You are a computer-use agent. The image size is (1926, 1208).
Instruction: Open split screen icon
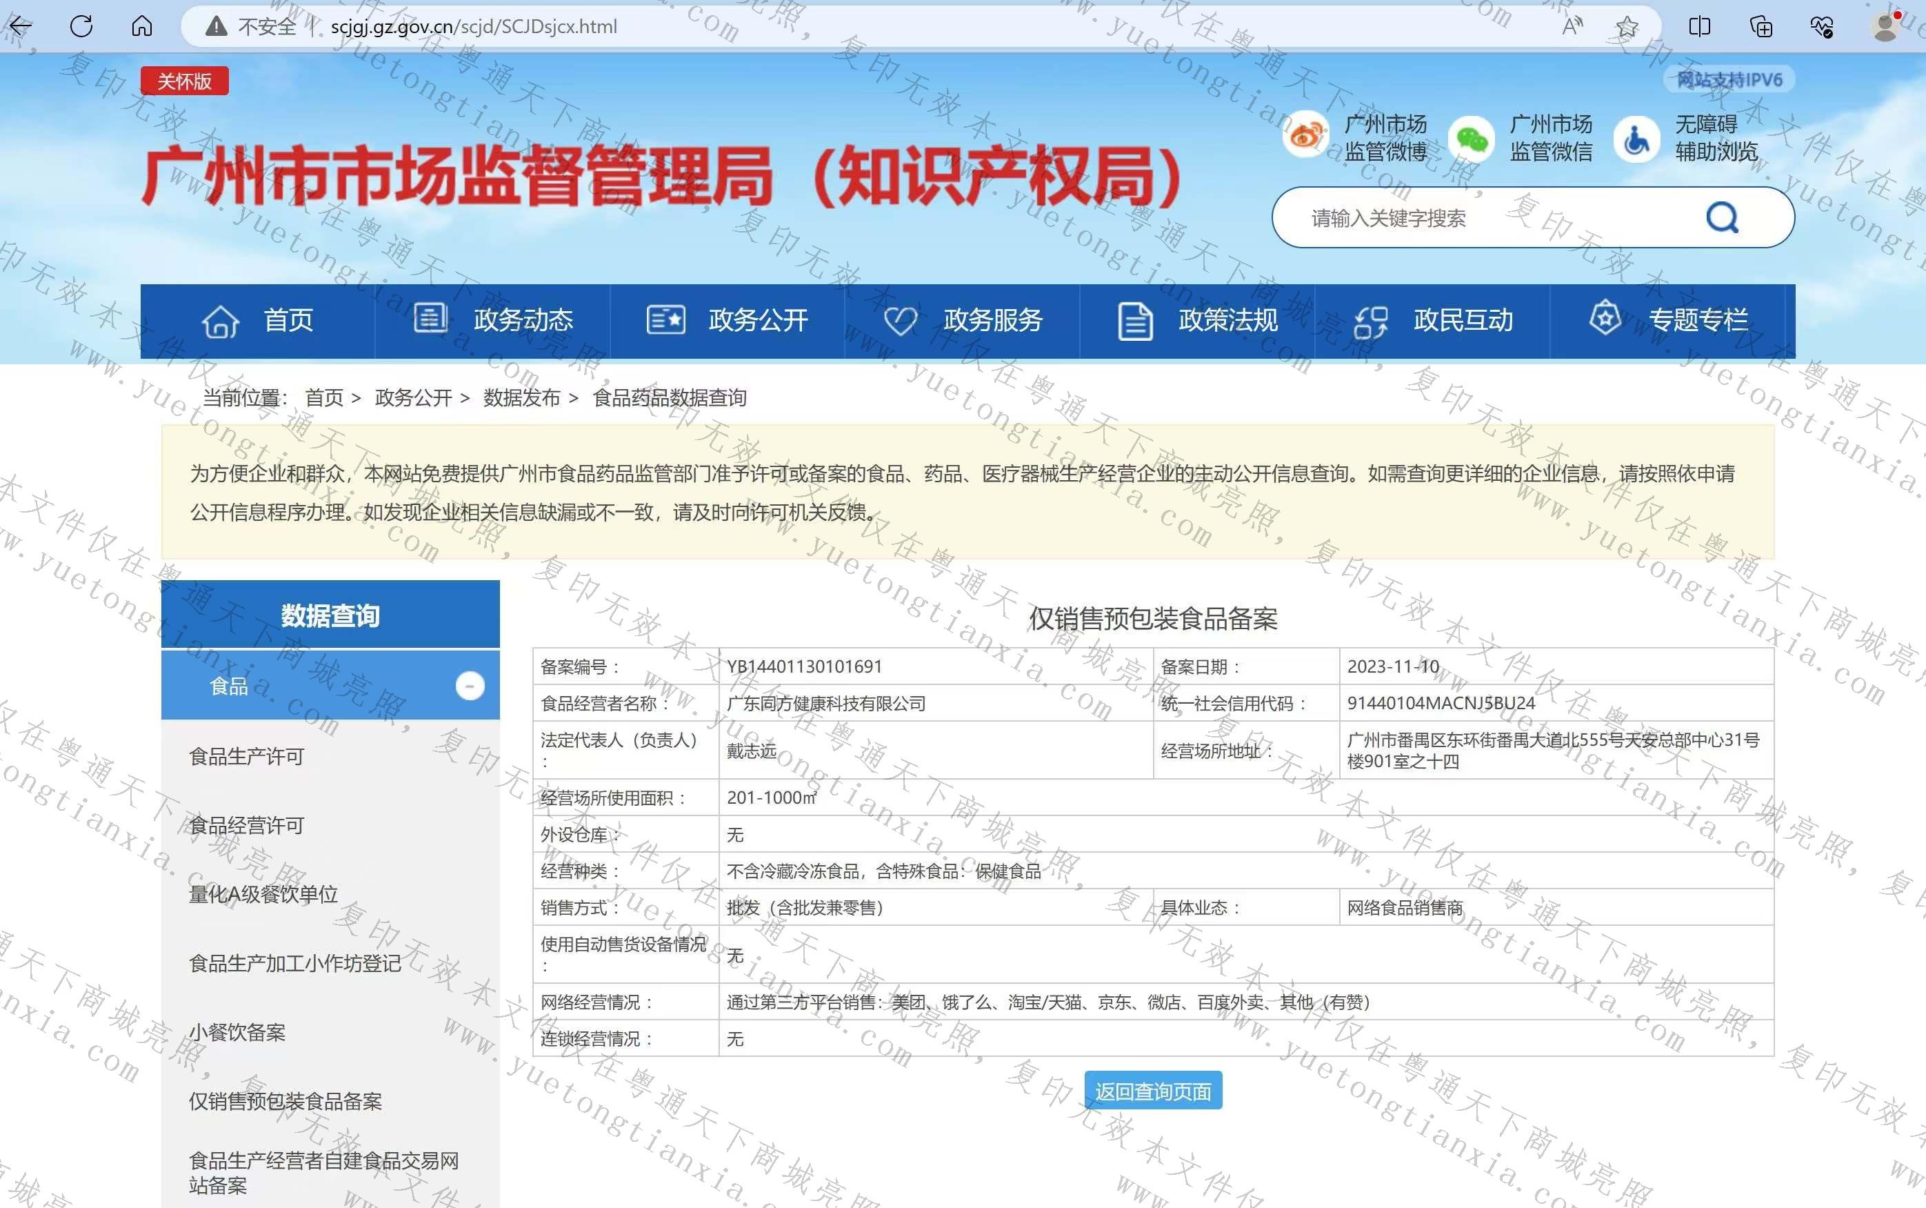pyautogui.click(x=1699, y=26)
